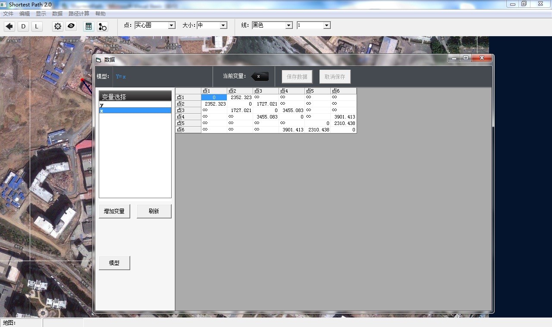Click the 地图 status bar field
The image size is (552, 327).
coord(21,323)
